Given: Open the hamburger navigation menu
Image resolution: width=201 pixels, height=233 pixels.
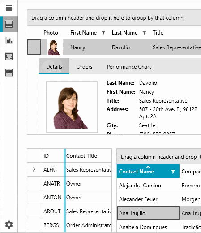Looking at the screenshot, I should pyautogui.click(x=9, y=8).
